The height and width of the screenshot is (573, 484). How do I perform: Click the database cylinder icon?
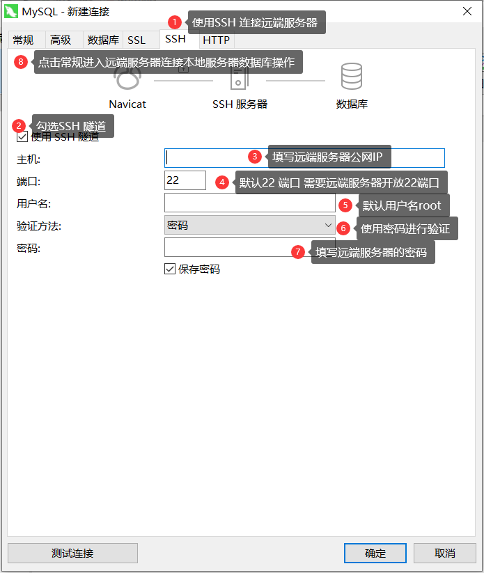[352, 76]
